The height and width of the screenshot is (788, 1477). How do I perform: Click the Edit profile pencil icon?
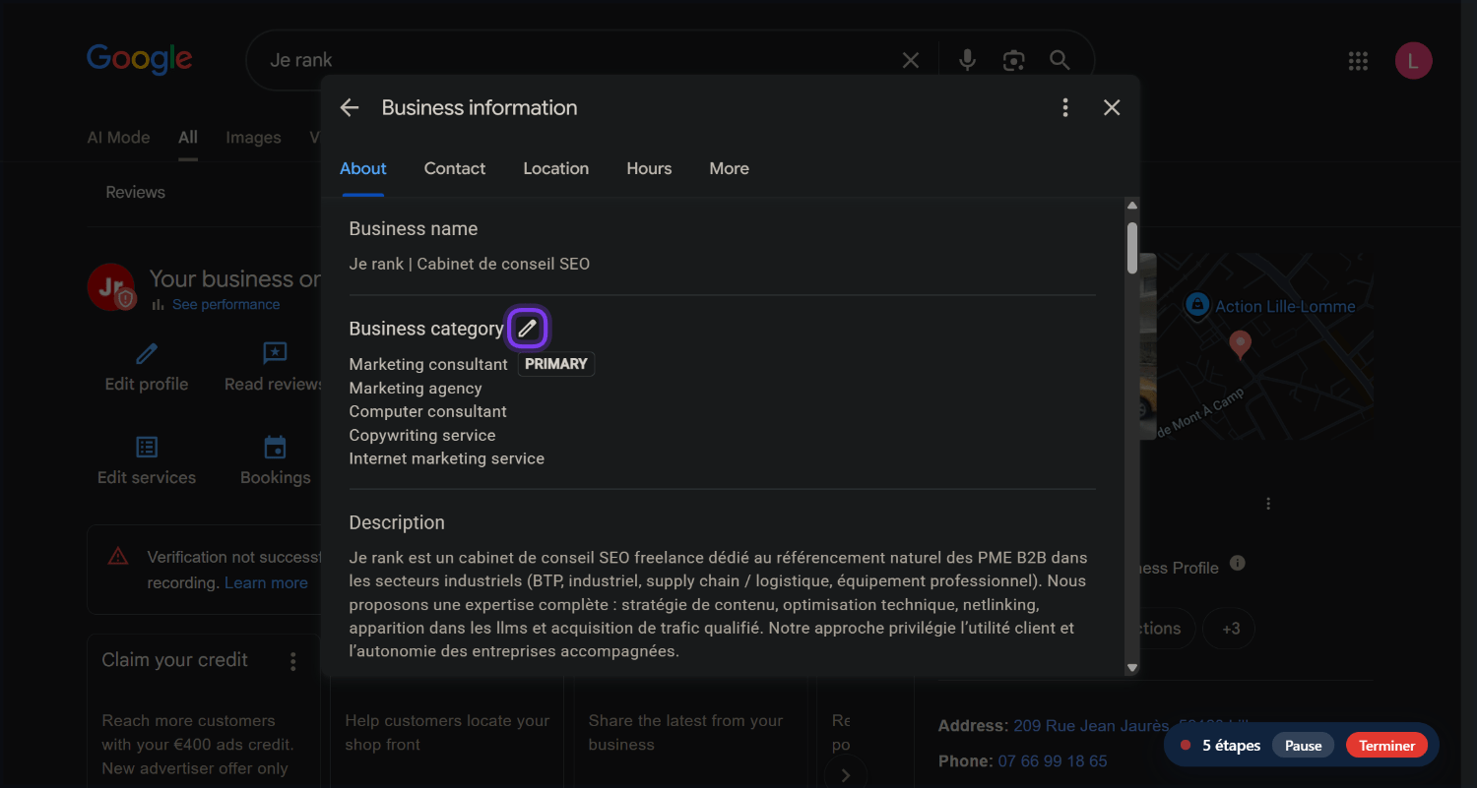click(147, 354)
